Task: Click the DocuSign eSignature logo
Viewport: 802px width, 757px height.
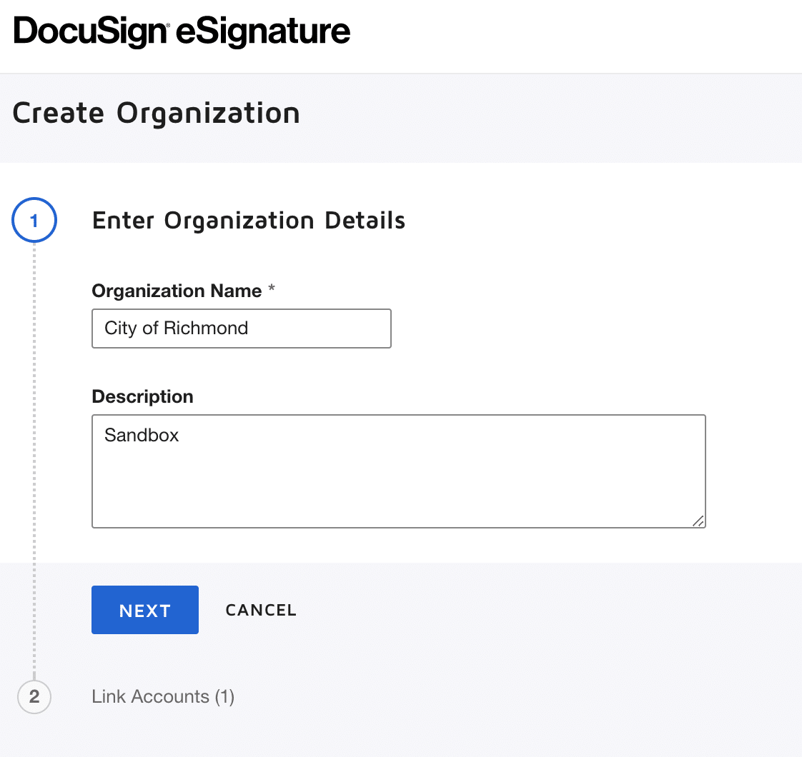Action: click(x=182, y=32)
